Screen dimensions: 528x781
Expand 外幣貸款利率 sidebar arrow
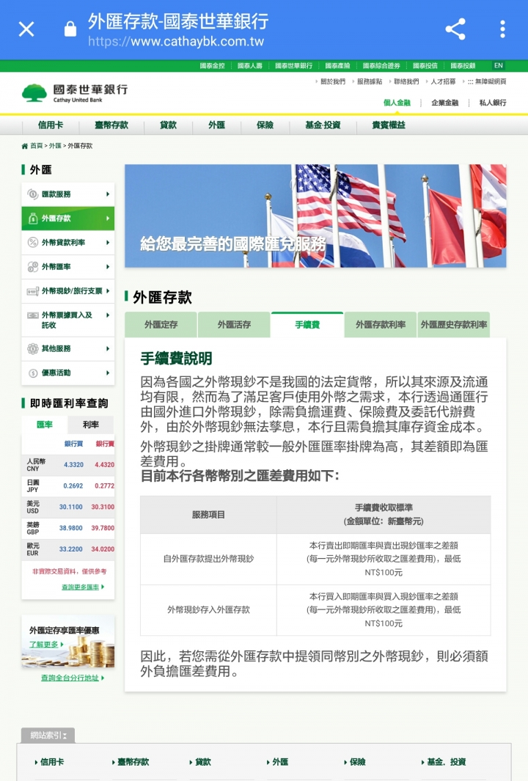point(108,243)
